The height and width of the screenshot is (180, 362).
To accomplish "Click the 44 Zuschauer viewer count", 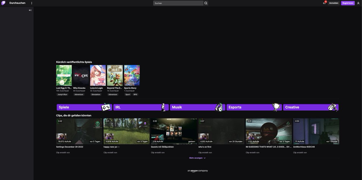I will [79, 91].
